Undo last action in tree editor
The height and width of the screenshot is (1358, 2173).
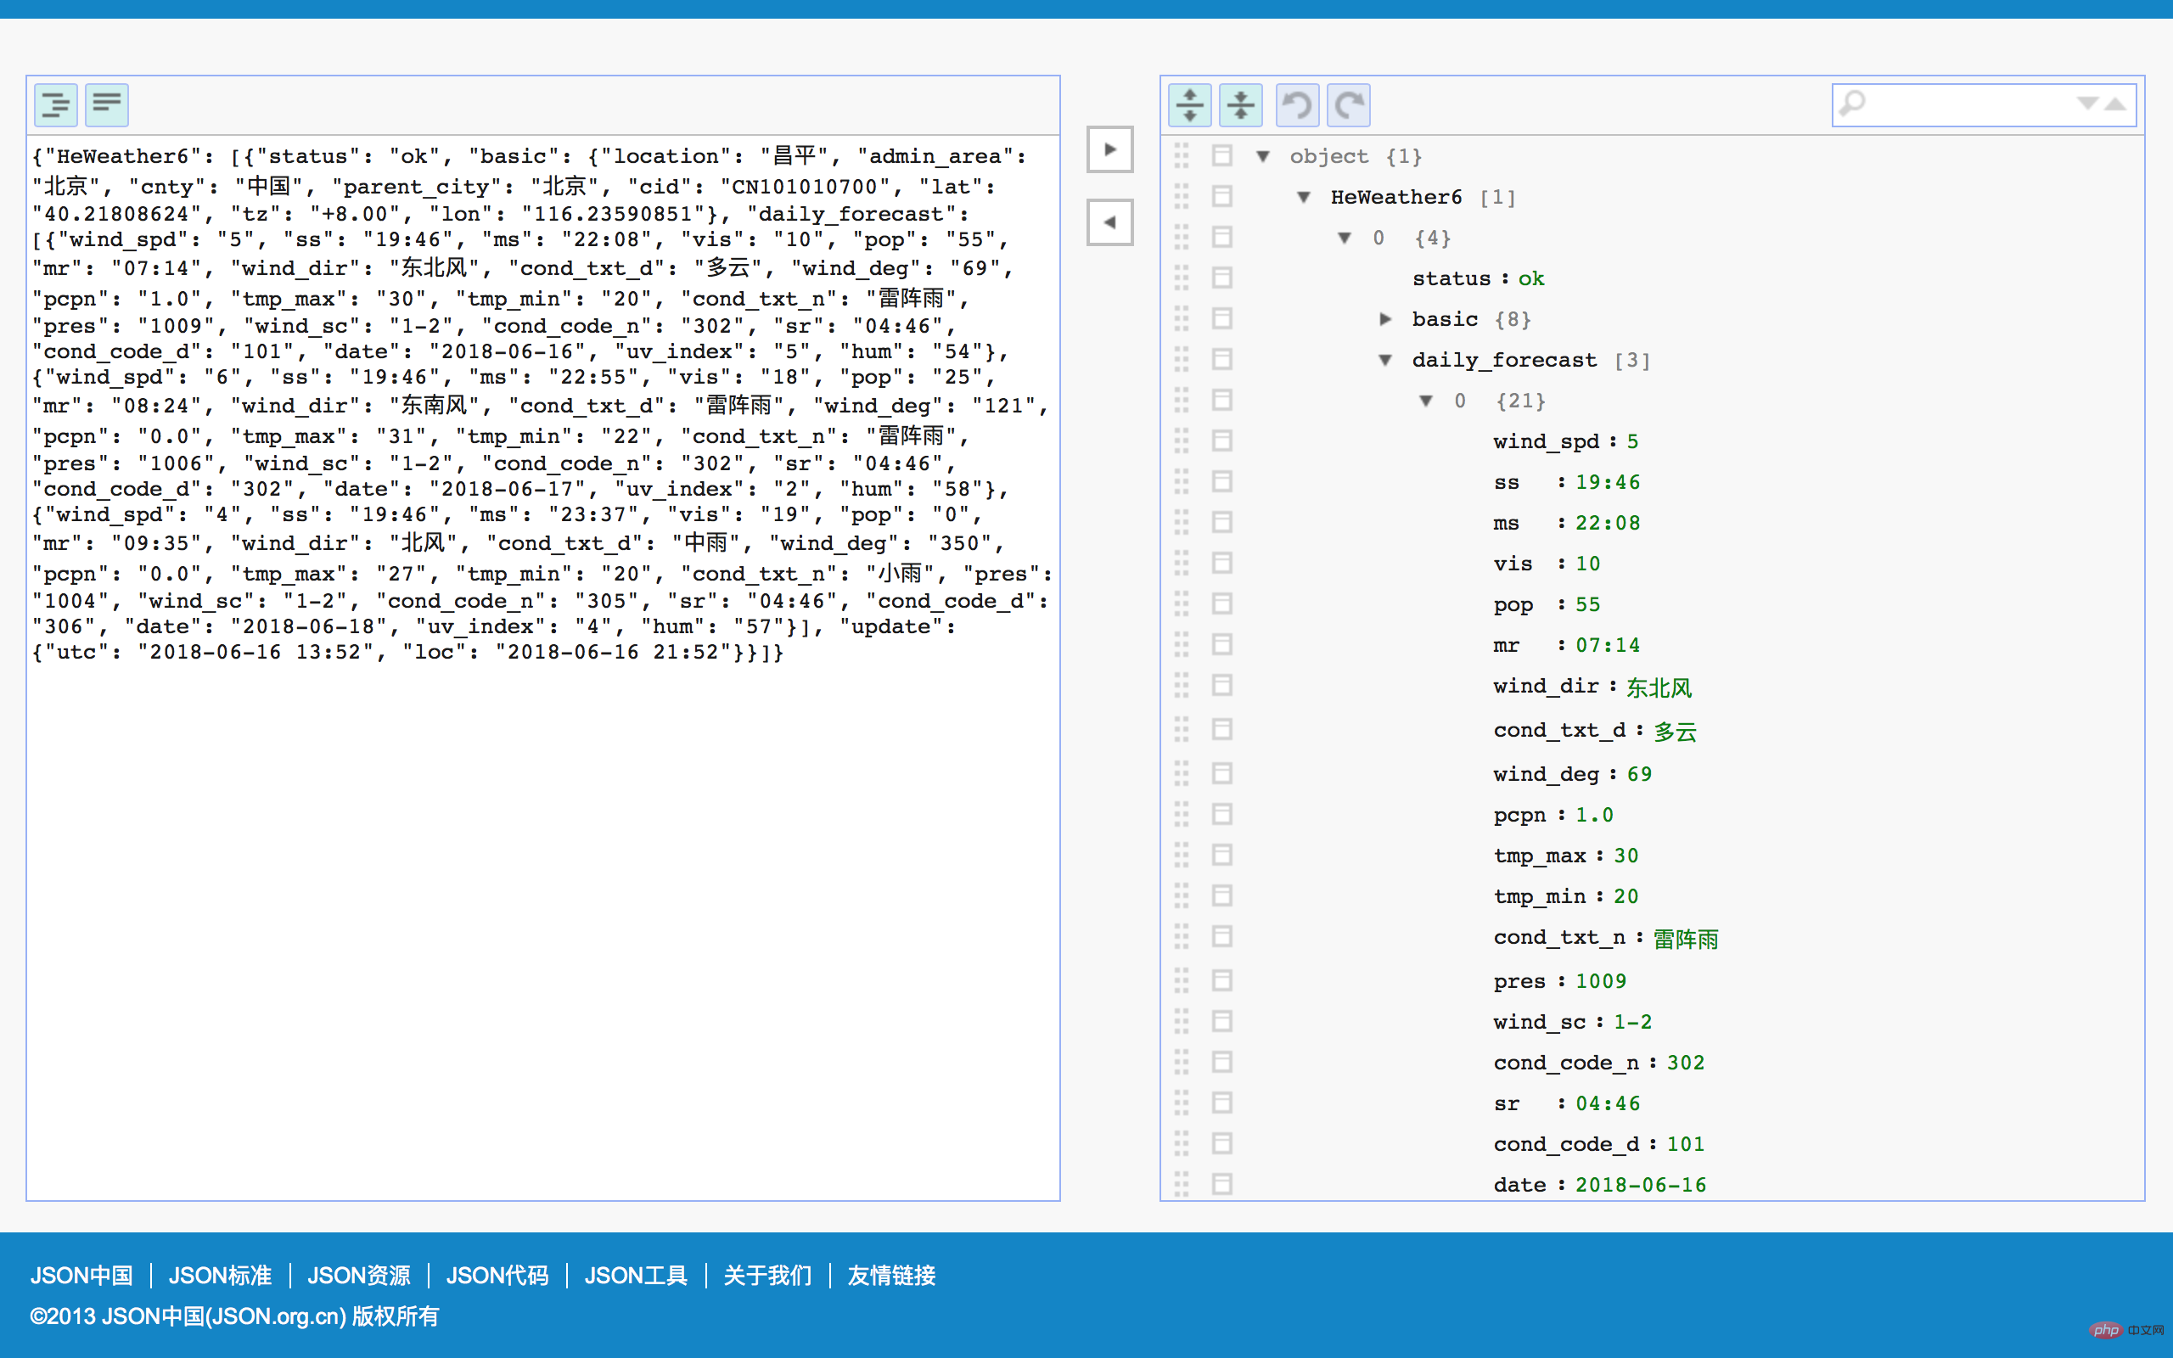pos(1298,105)
